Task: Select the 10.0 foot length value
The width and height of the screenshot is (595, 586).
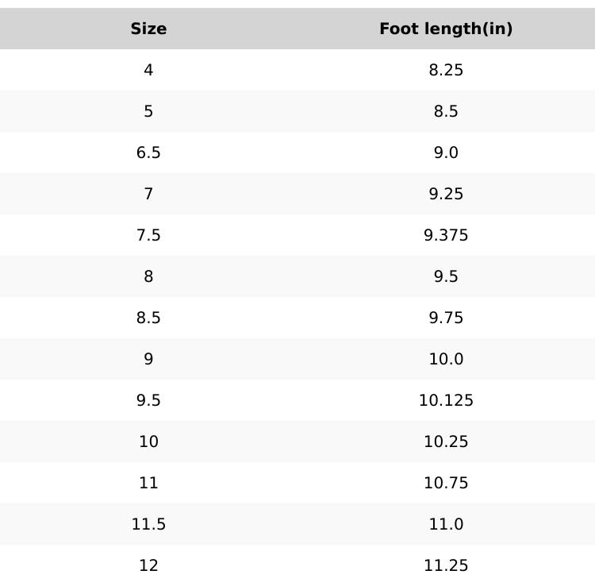Action: tap(446, 359)
